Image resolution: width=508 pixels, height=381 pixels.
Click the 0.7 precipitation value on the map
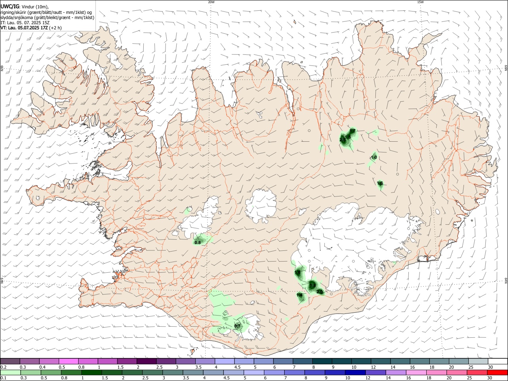pyautogui.click(x=237, y=326)
